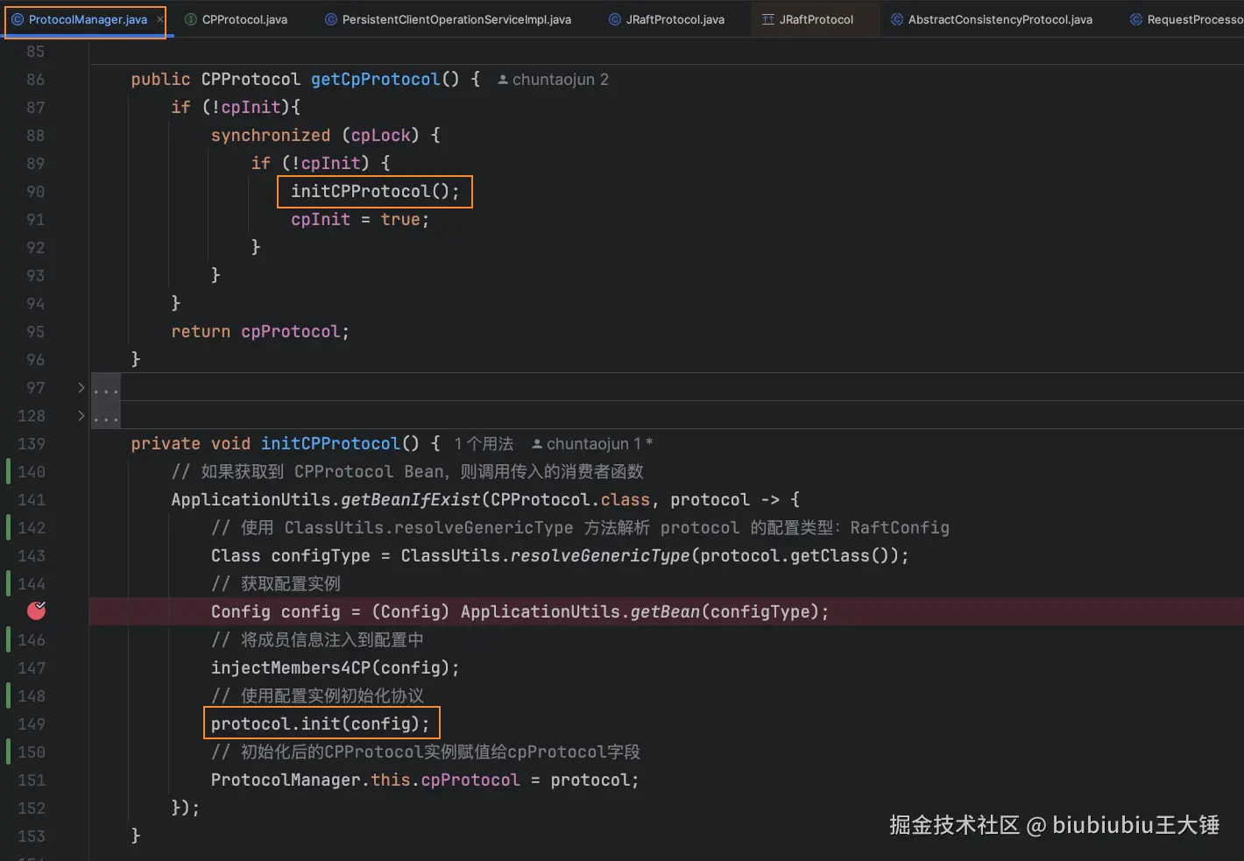The width and height of the screenshot is (1244, 861).
Task: Click the author icon beside chuntaojun 1 *
Action: coord(537,444)
